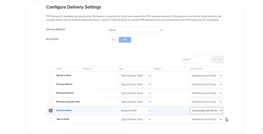Open Year to Date Consolidation dropdown
The height and width of the screenshot is (134, 263).
tap(206, 119)
